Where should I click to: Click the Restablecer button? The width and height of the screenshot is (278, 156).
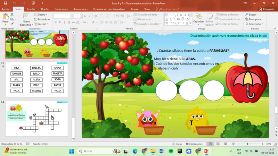(x=42, y=19)
